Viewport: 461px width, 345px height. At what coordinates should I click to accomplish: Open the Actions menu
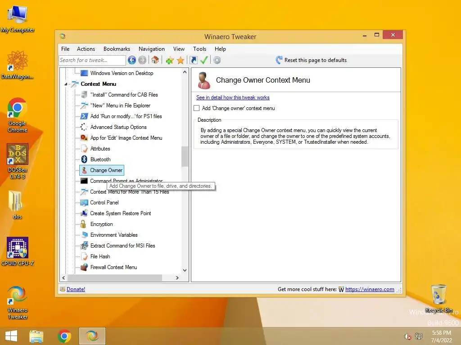click(x=86, y=49)
